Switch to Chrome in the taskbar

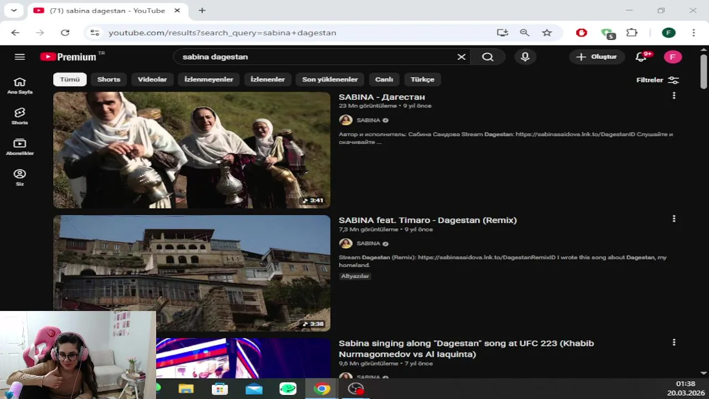pos(322,389)
